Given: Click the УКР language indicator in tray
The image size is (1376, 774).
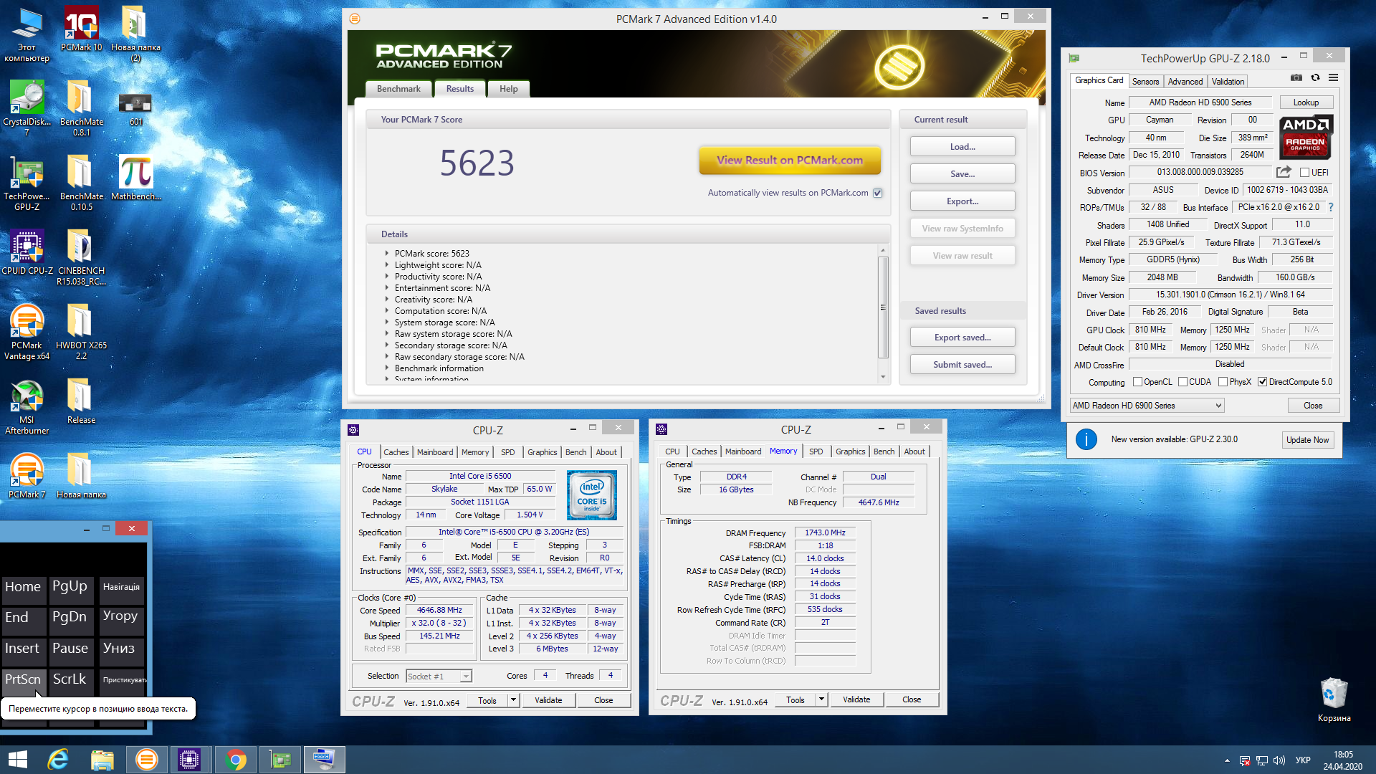Looking at the screenshot, I should 1303,760.
